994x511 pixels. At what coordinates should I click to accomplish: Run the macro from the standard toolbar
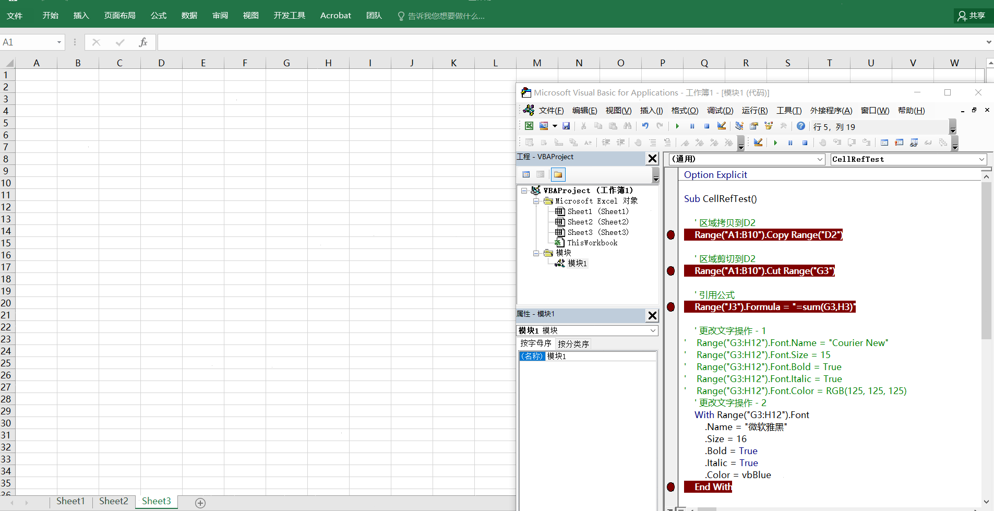677,126
